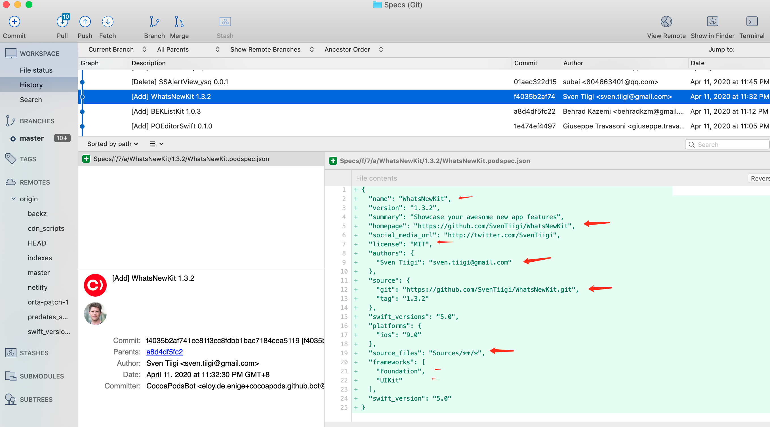Click the Fetch toolbar icon
Viewport: 770px width, 427px height.
coord(107,22)
